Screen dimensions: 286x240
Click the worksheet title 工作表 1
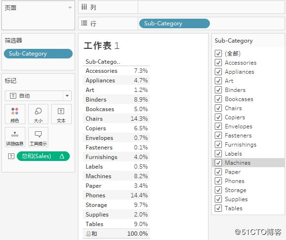(101, 46)
